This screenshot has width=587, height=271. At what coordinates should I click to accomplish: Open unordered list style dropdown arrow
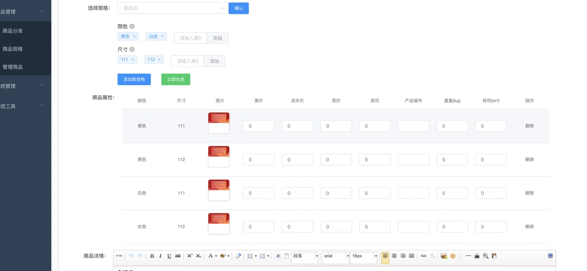point(268,256)
